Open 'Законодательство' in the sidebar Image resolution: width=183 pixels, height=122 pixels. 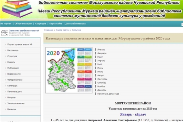[16, 103]
